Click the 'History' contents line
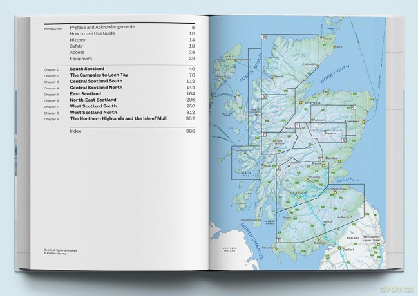This screenshot has height=296, width=418. point(77,40)
